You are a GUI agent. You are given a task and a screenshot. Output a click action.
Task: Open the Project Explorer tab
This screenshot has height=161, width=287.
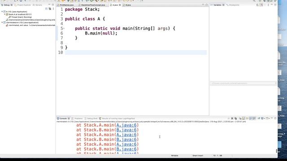click(23, 5)
